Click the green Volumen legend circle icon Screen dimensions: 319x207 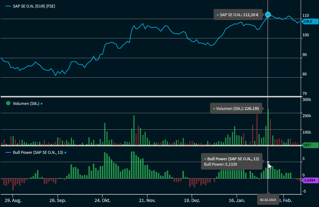[x=8, y=103]
